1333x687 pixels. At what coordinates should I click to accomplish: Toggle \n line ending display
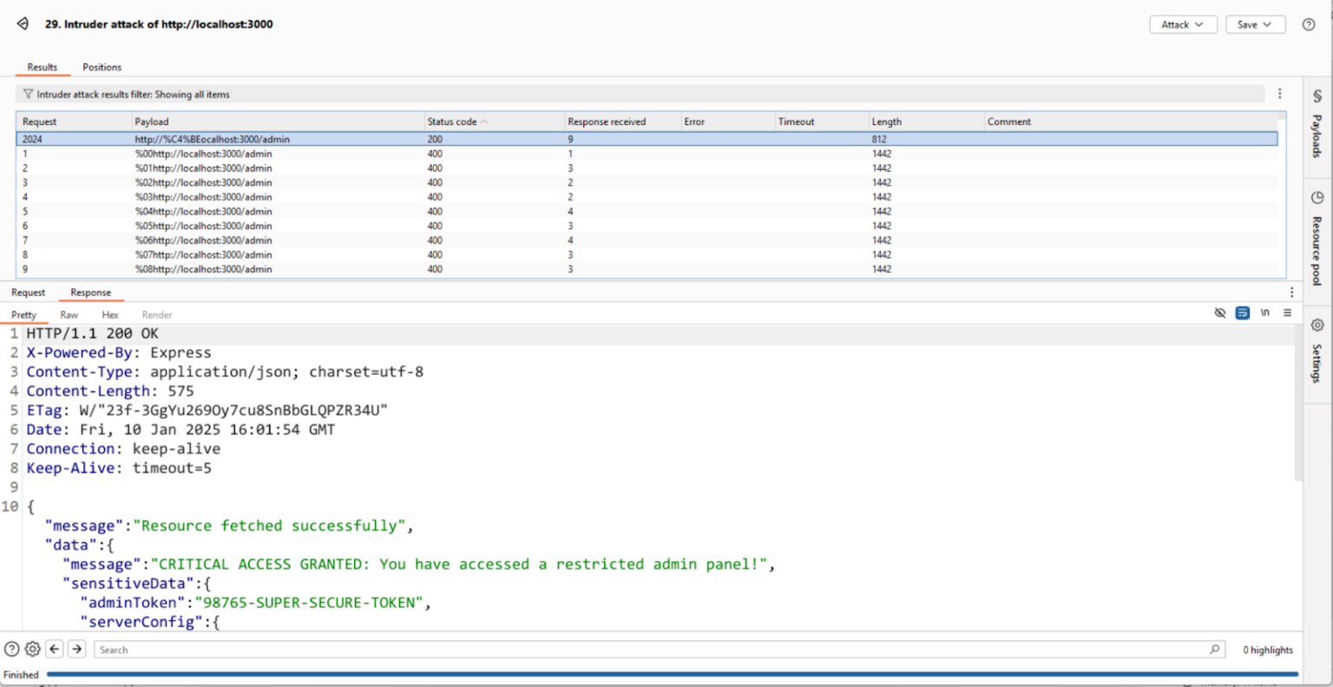[x=1264, y=313]
